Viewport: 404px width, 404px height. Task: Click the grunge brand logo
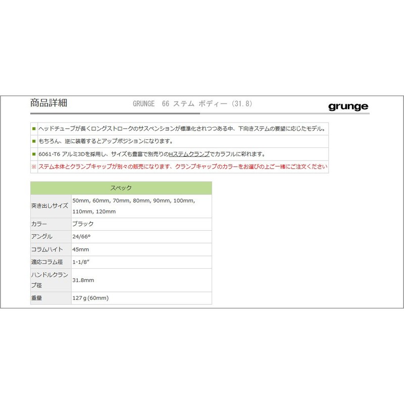point(348,106)
